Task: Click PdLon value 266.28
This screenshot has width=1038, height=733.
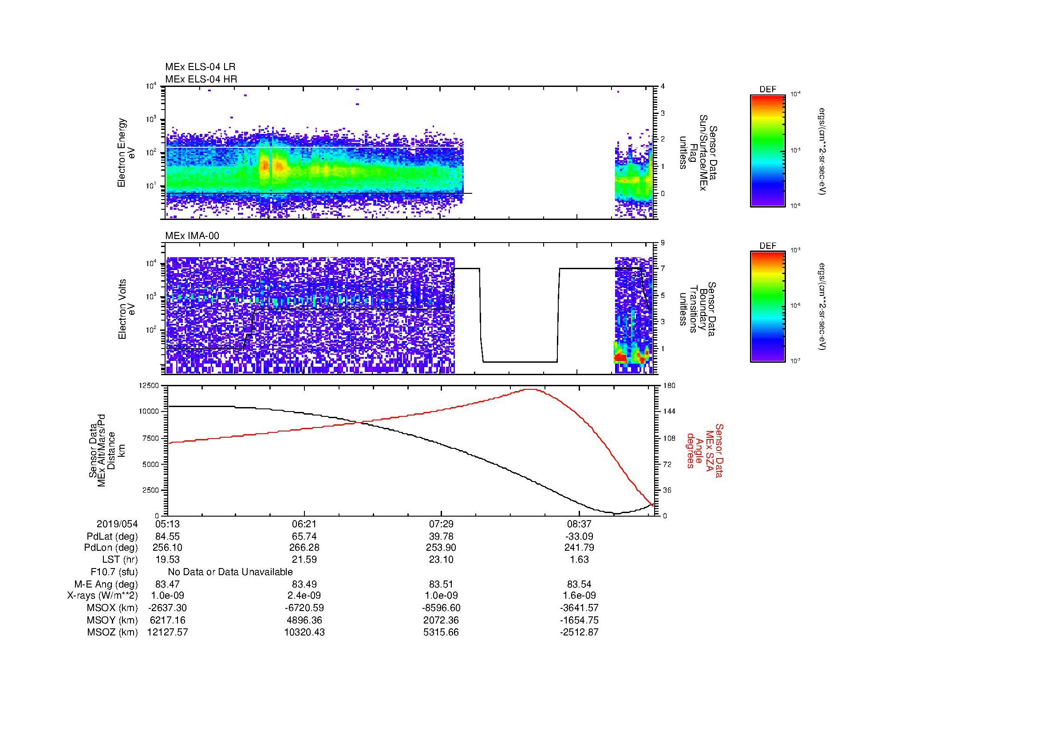Action: click(305, 548)
